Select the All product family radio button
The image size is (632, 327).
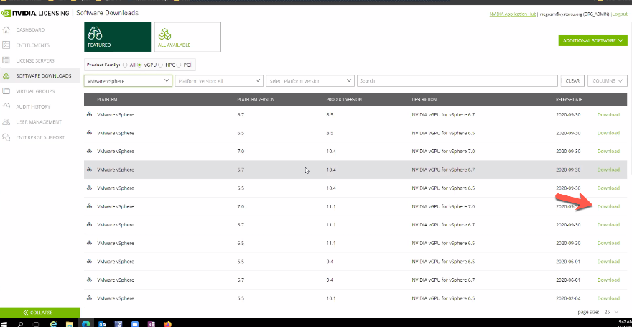[126, 65]
